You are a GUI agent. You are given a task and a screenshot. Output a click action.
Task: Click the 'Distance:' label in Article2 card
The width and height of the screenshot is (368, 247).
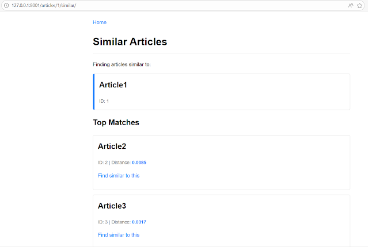(121, 163)
